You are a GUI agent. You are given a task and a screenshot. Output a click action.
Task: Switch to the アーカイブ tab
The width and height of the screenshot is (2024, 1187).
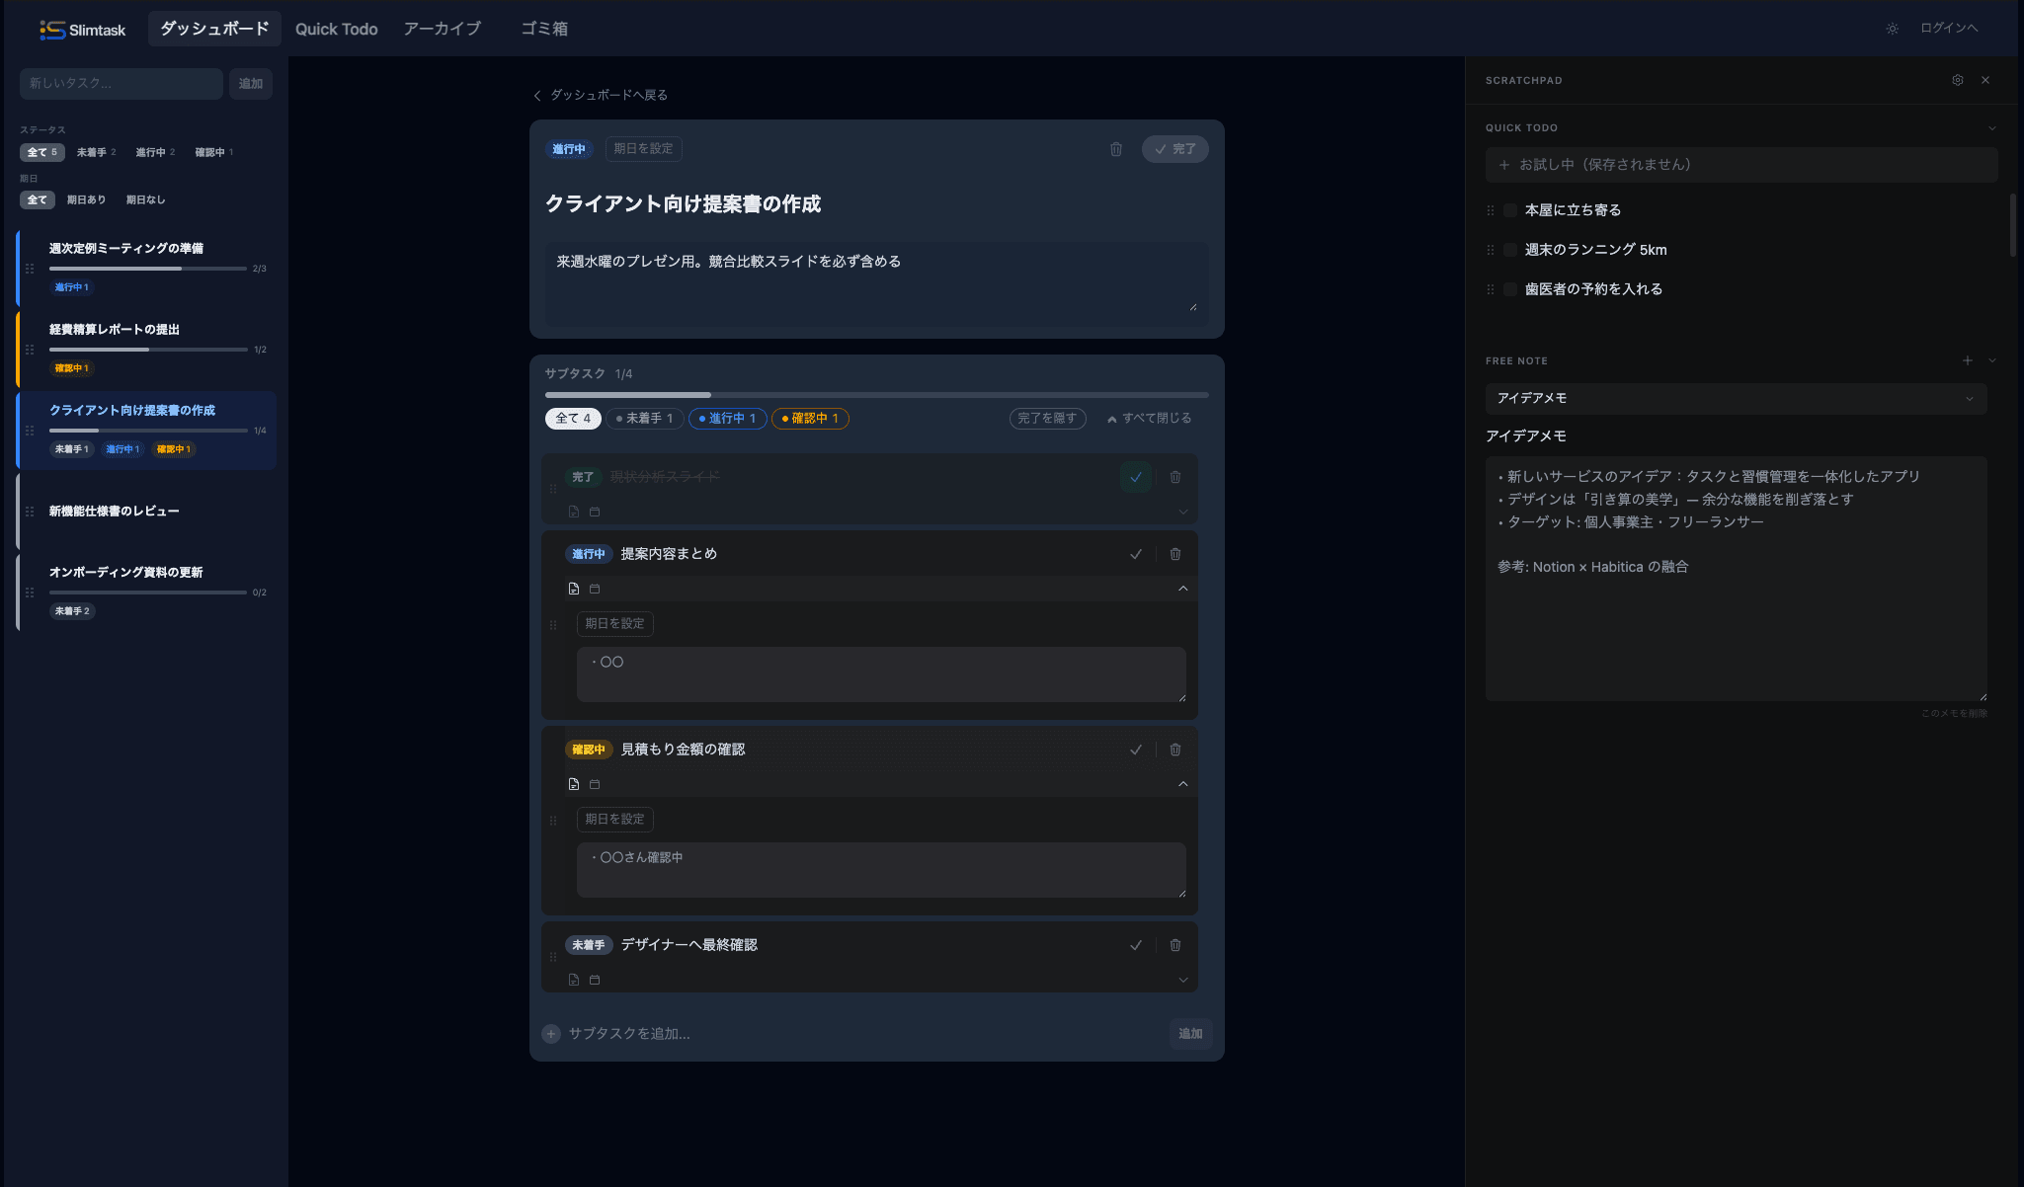pos(442,29)
